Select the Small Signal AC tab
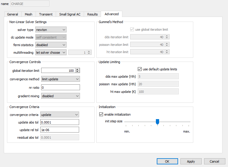This screenshot has width=228, height=167. pyautogui.click(x=70, y=14)
